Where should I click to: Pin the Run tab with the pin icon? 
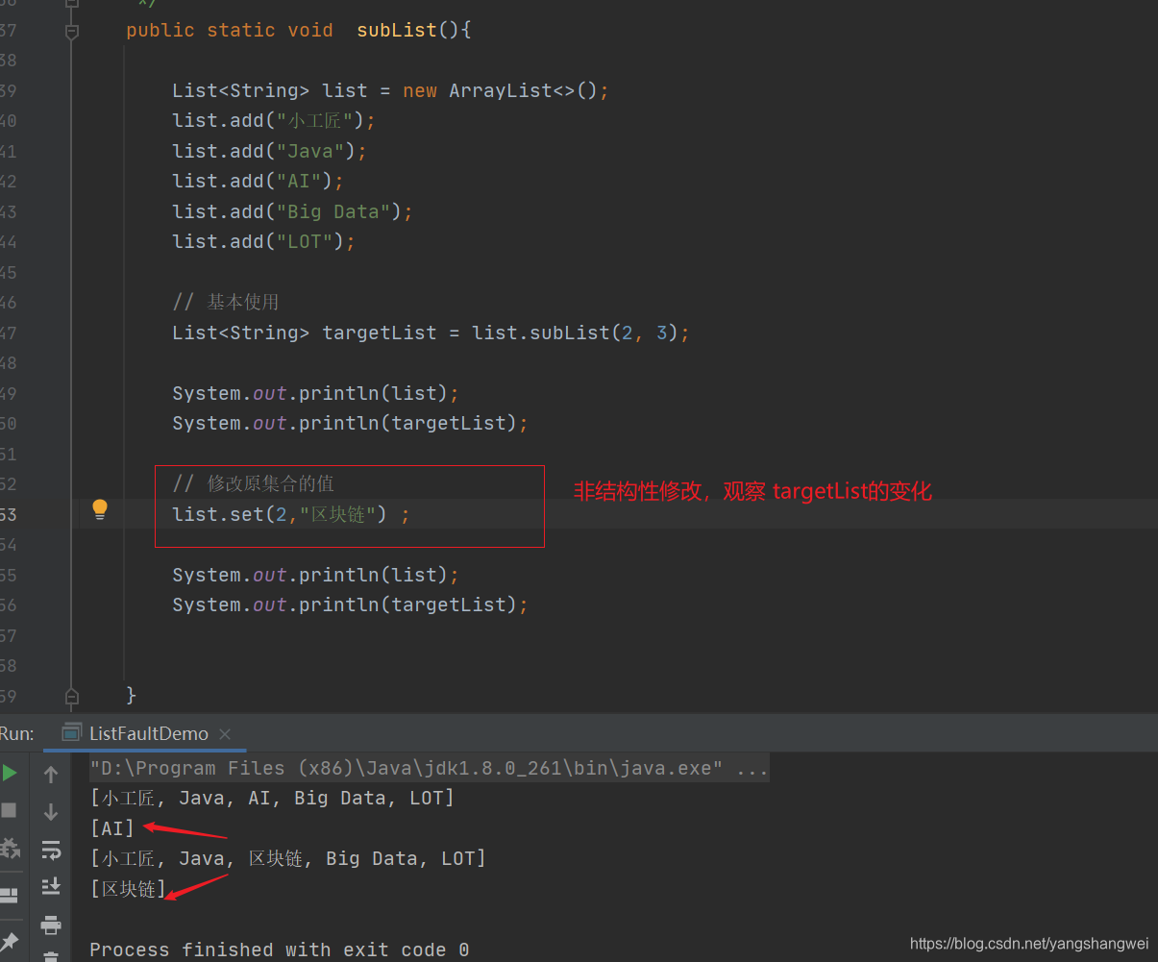tap(9, 941)
